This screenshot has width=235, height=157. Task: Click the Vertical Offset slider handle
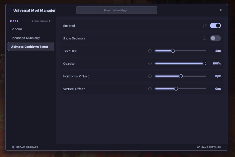pyautogui.click(x=176, y=89)
